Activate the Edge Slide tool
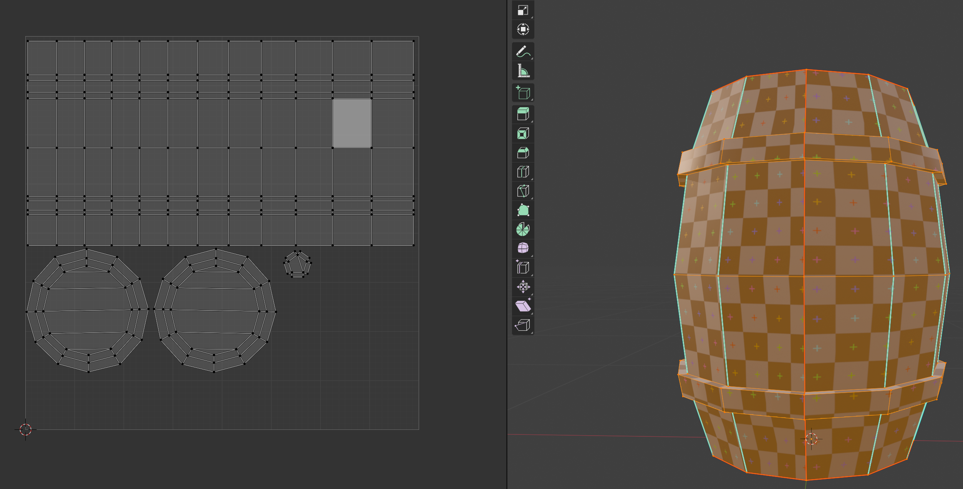The height and width of the screenshot is (489, 963). [x=523, y=267]
